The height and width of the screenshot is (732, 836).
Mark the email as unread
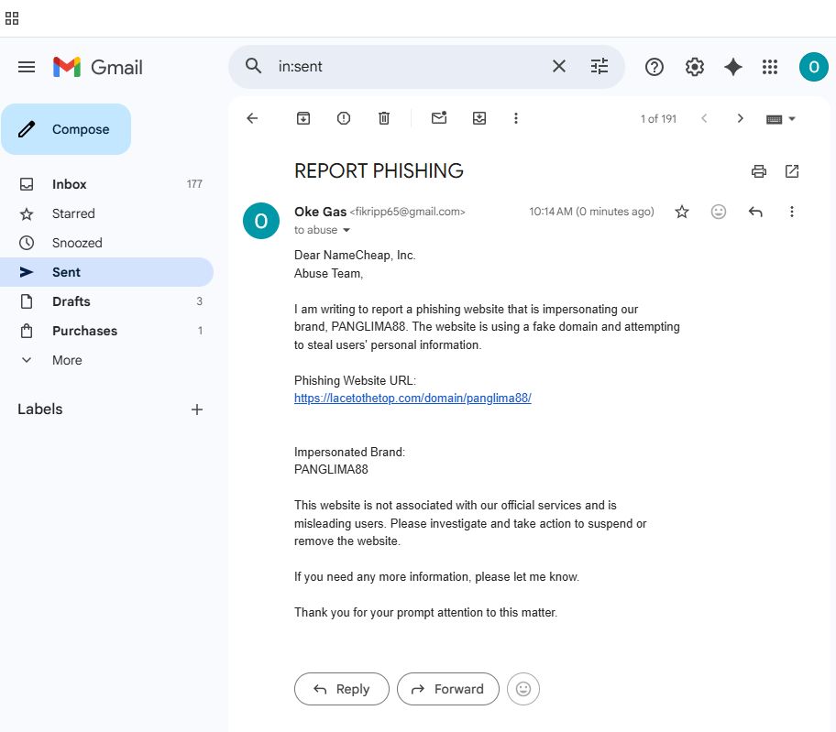click(439, 118)
